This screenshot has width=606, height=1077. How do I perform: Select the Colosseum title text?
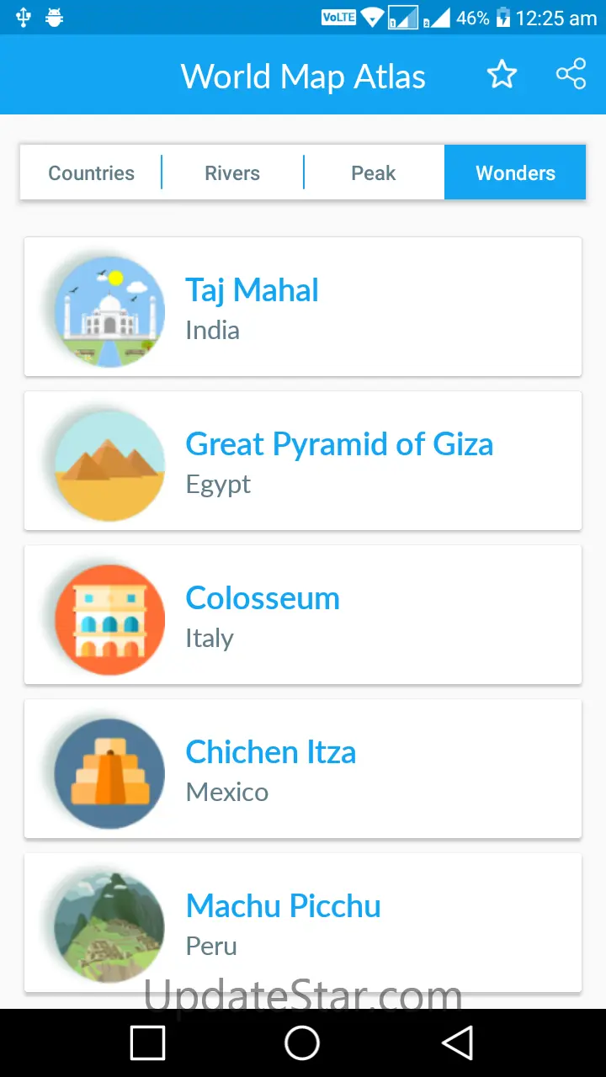point(263,598)
